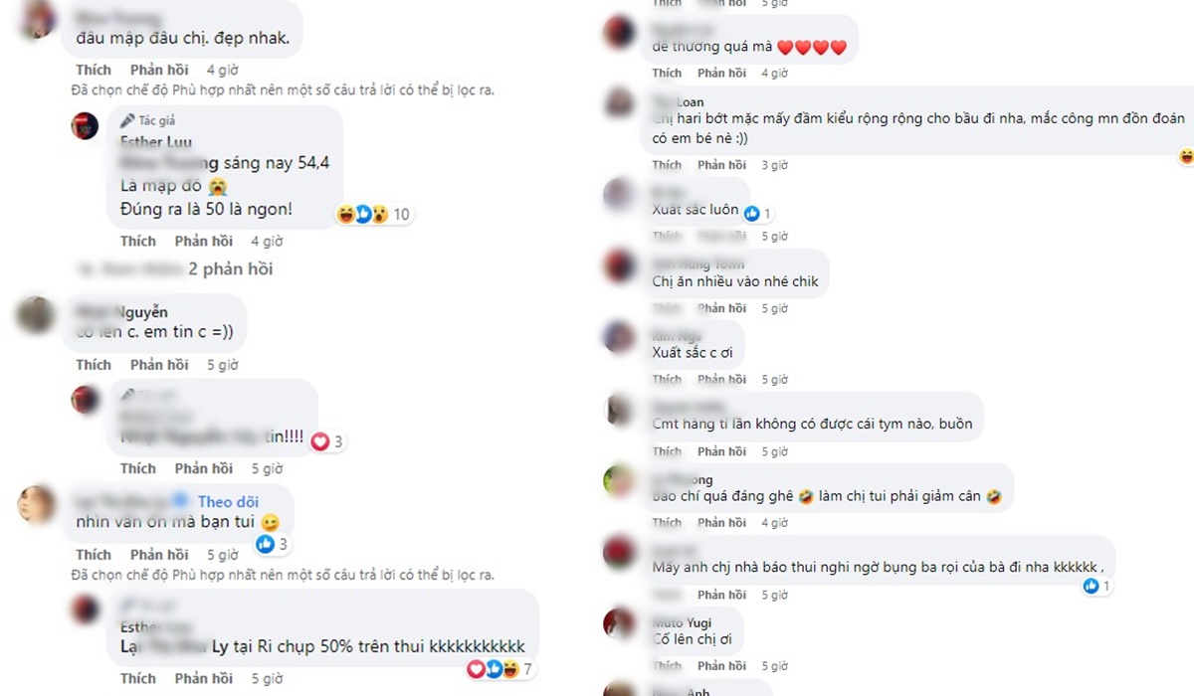This screenshot has width=1194, height=696.
Task: Open like reaction on 'Mấy anh chị nhà báo' comment
Action: pos(1096,587)
